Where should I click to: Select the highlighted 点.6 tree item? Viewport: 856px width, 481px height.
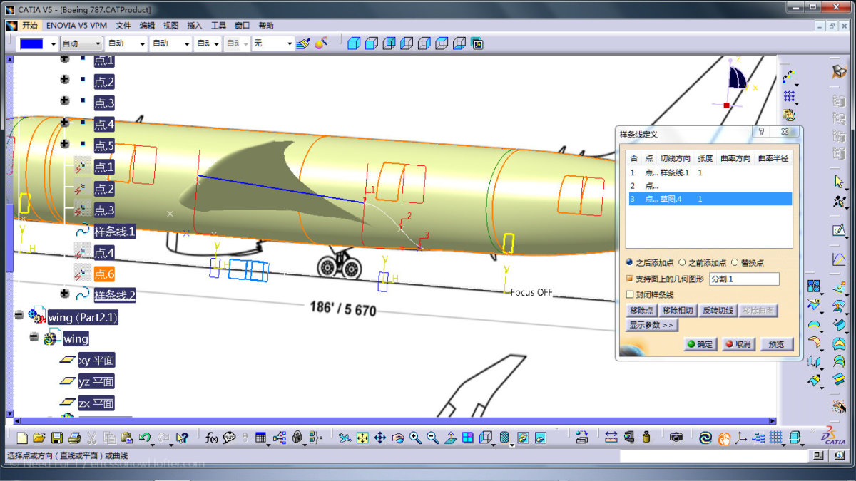(x=104, y=274)
